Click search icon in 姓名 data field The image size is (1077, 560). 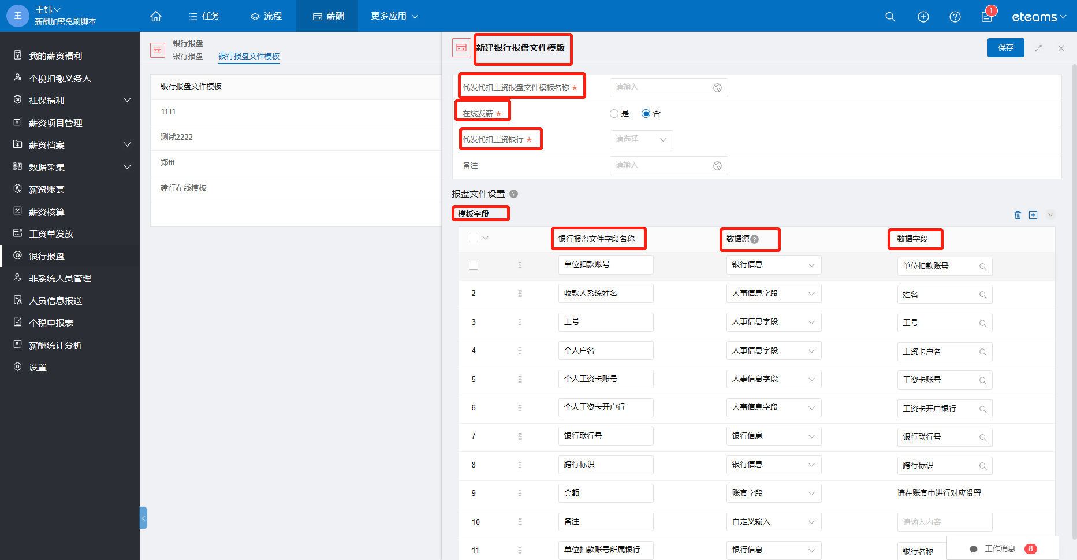(x=983, y=295)
